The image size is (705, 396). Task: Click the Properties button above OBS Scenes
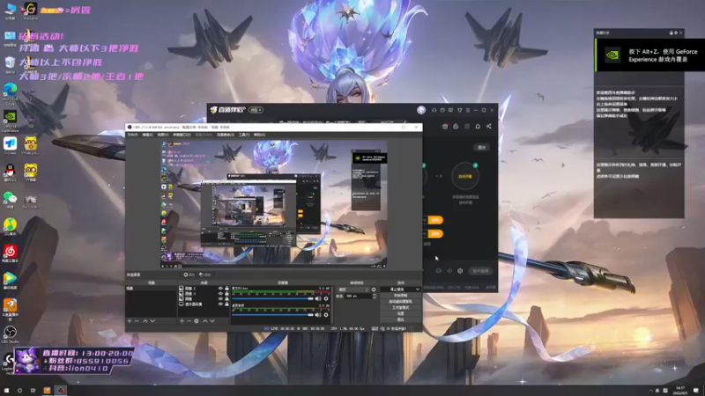click(x=189, y=275)
